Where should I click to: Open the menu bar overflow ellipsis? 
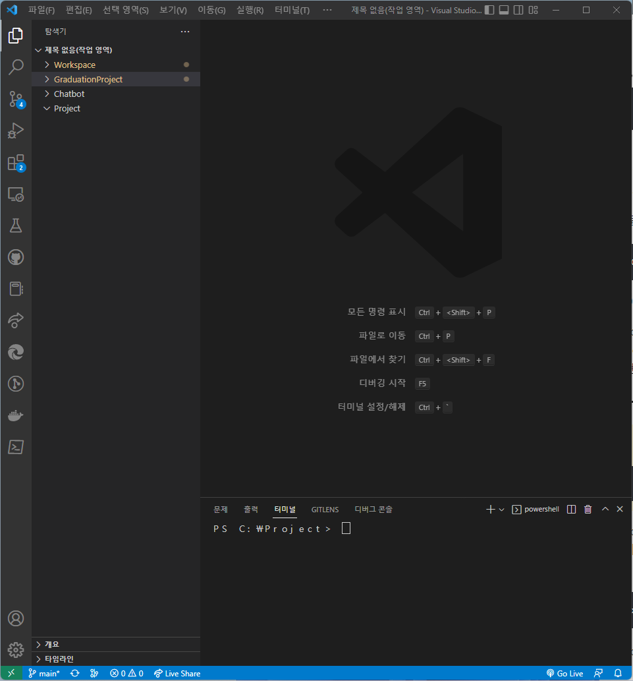(327, 10)
